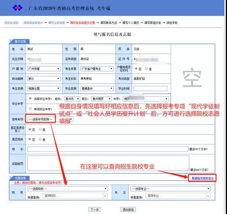Click the 查询院校 quick search box
227x214 pixels.
point(75,196)
